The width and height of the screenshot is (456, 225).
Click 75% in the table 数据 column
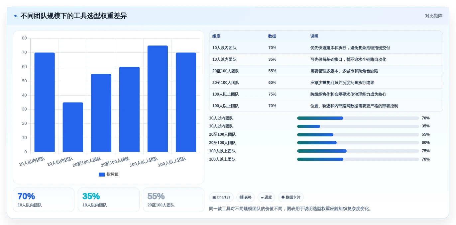click(272, 94)
